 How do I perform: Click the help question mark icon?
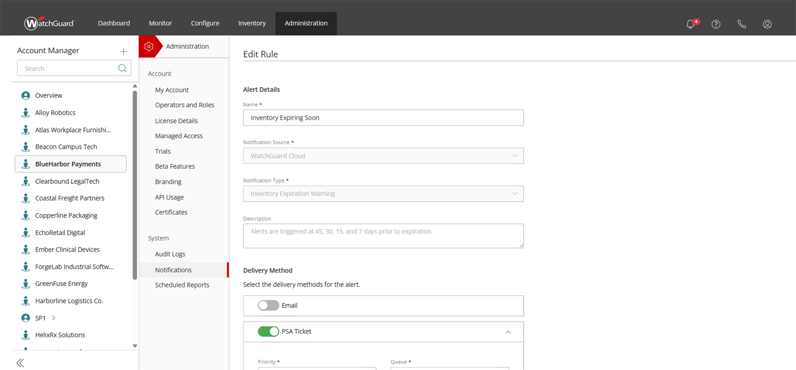[x=716, y=24]
